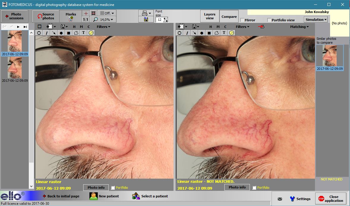Open the Simulation dropdown
Viewport: 350px width, 206px height.
click(316, 20)
